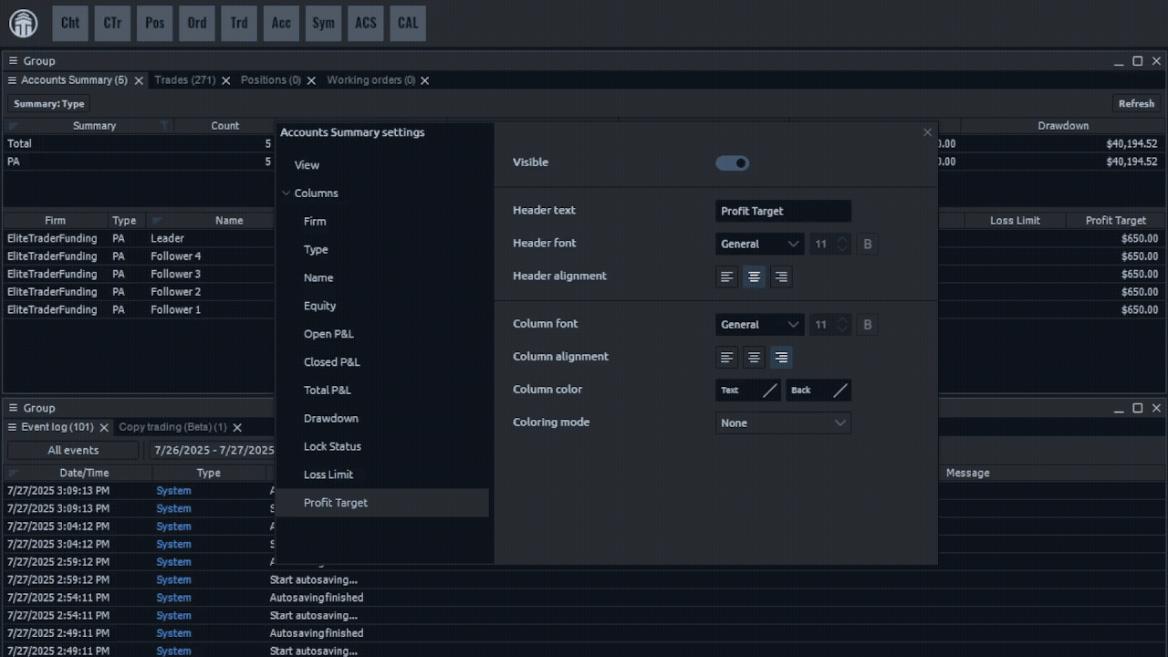
Task: Click the Header text input field
Action: click(783, 212)
